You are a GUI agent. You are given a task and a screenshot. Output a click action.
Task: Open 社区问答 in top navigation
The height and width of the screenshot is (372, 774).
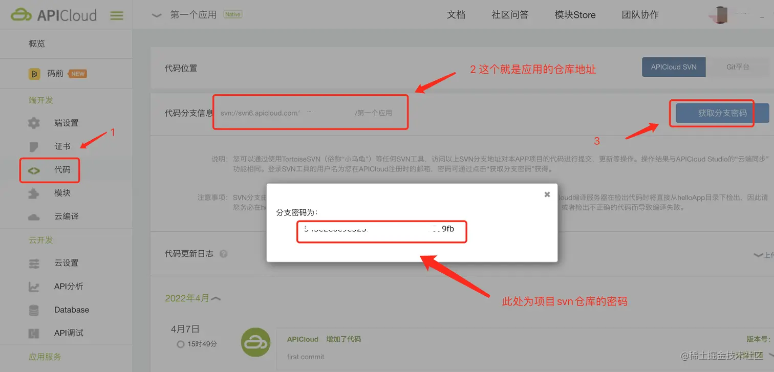tap(510, 15)
